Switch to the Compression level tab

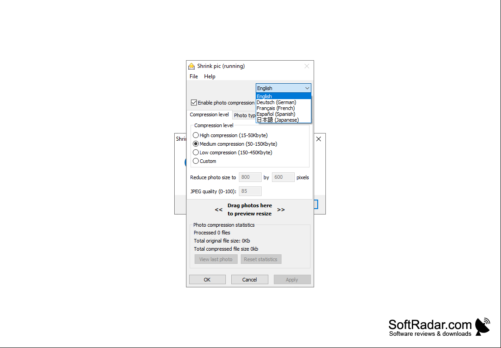point(209,114)
